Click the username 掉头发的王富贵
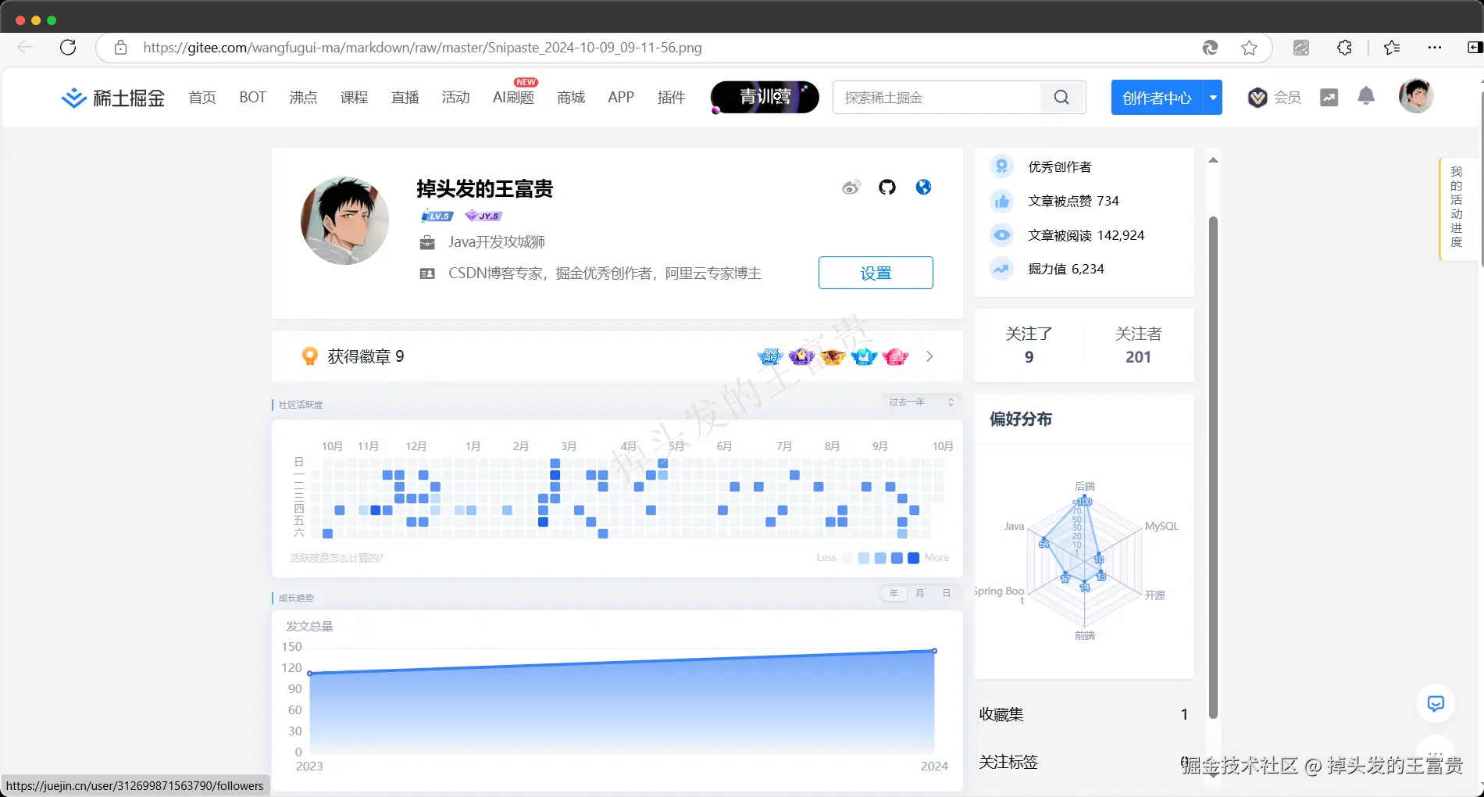The height and width of the screenshot is (797, 1484). pos(484,189)
